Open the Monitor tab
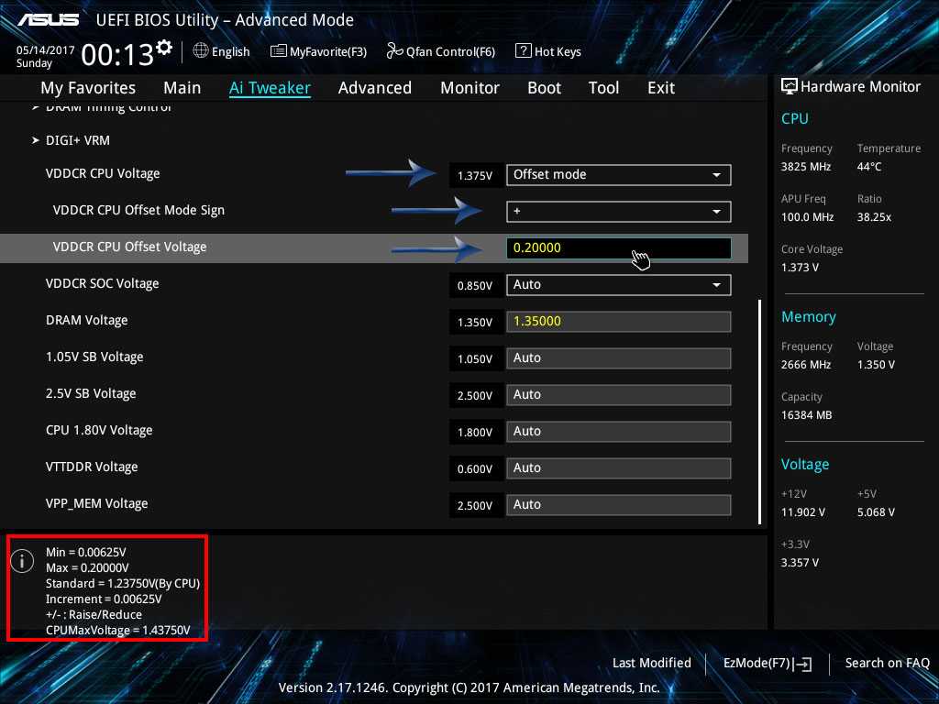 tap(469, 88)
